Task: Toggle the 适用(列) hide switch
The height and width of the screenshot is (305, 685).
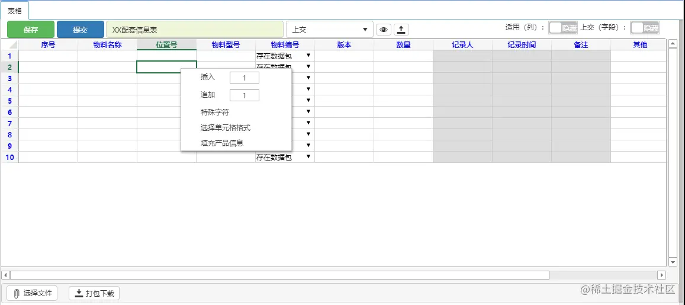Action: (563, 27)
